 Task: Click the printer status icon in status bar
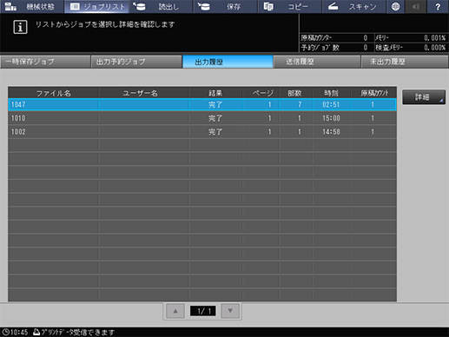[36, 332]
